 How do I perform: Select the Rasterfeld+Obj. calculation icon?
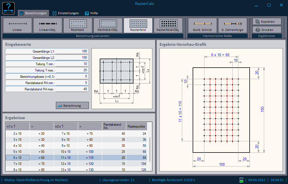pyautogui.click(x=168, y=25)
